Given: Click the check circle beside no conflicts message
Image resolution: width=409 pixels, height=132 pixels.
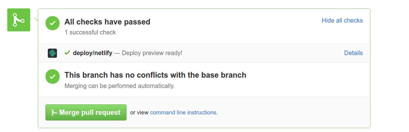Looking at the screenshot, I should [x=52, y=77].
